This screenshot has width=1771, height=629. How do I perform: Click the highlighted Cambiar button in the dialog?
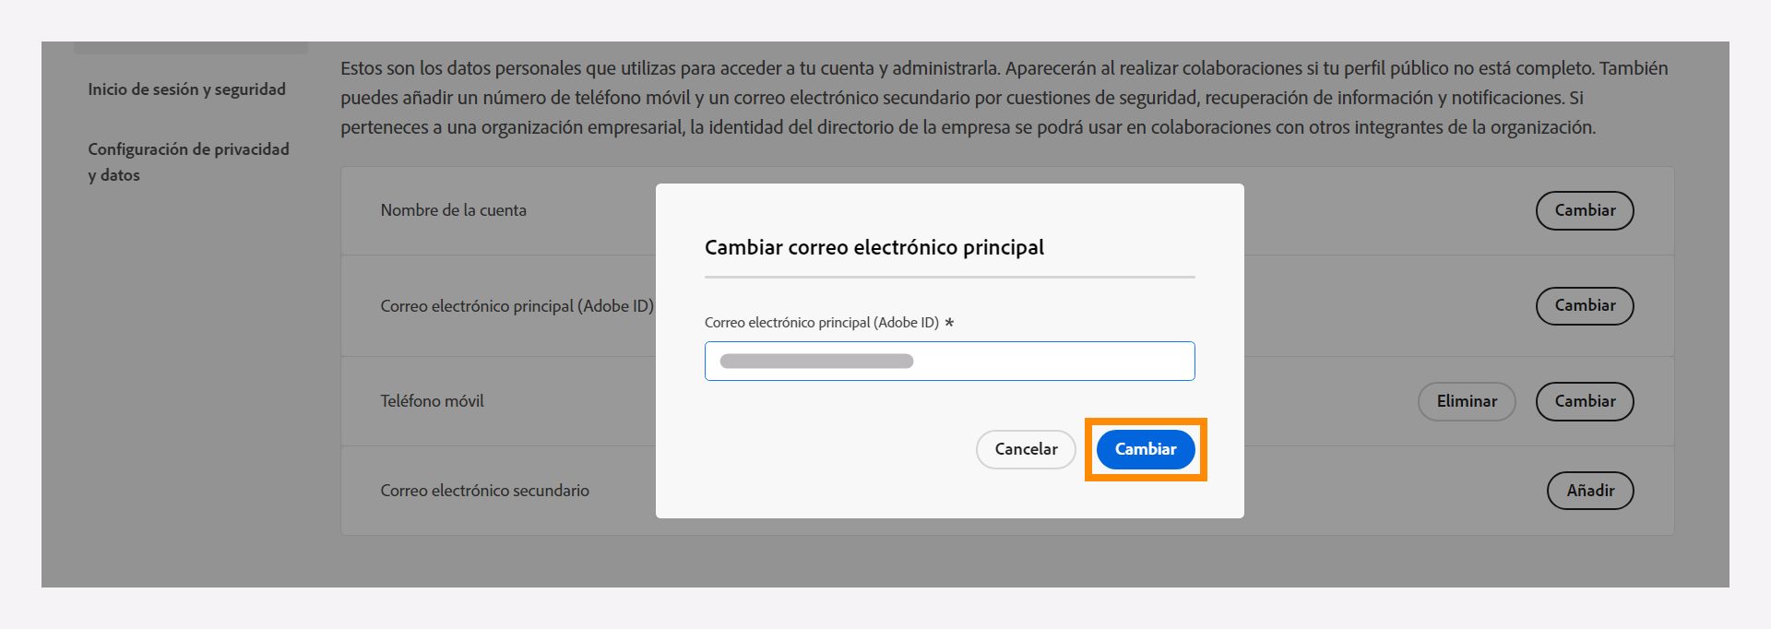coord(1145,449)
